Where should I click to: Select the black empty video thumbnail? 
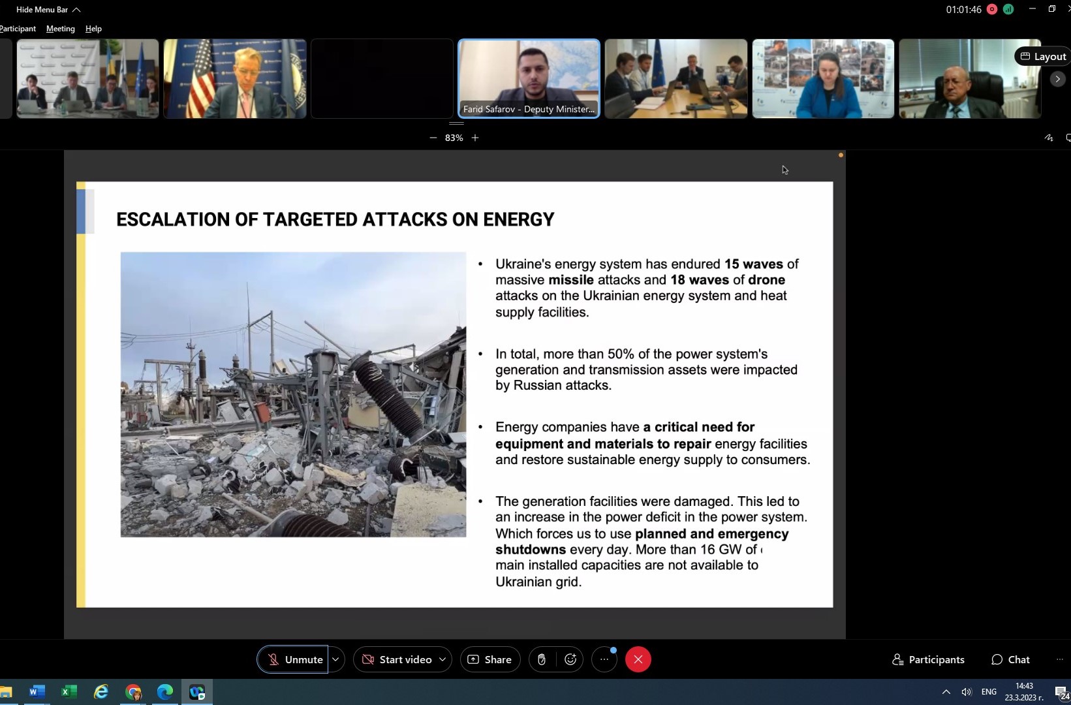382,78
